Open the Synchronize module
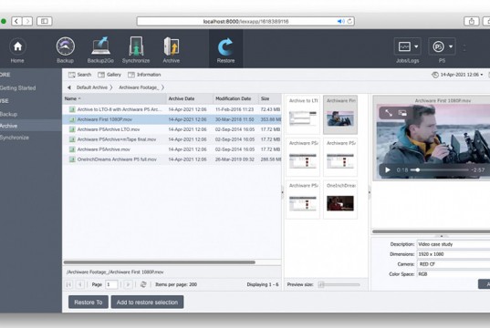 click(136, 50)
